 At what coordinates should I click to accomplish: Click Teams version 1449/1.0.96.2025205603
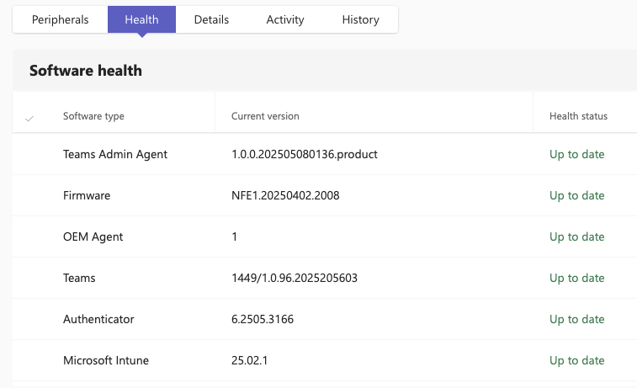point(295,278)
